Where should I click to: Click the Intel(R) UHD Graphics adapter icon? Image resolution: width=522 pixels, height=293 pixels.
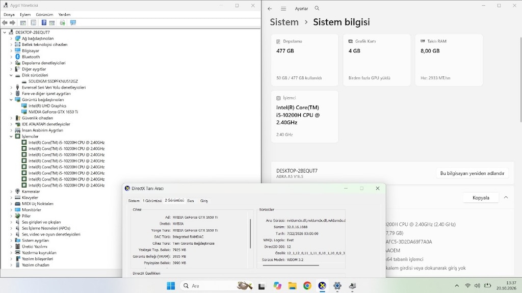point(24,106)
